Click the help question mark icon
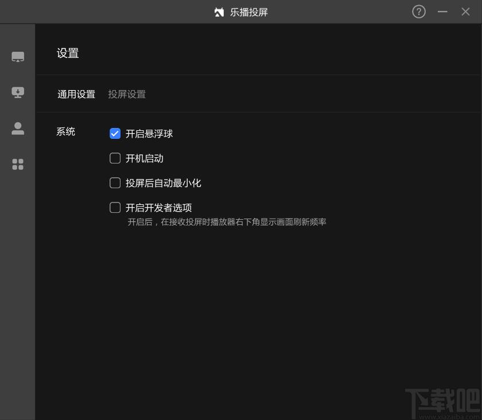Screen dimensions: 482x420 point(419,11)
